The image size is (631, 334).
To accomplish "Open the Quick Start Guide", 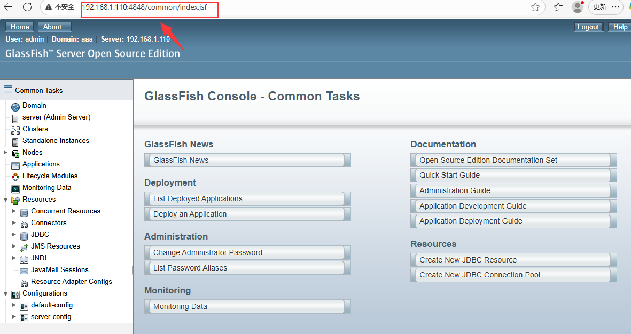I will (x=513, y=175).
